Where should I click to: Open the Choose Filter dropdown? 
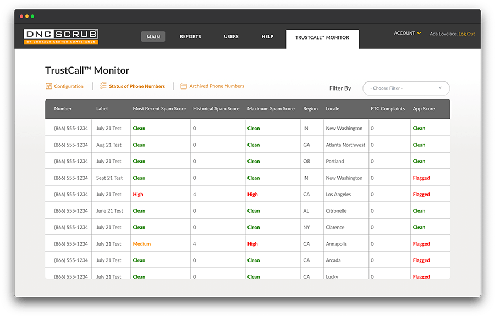(x=406, y=88)
